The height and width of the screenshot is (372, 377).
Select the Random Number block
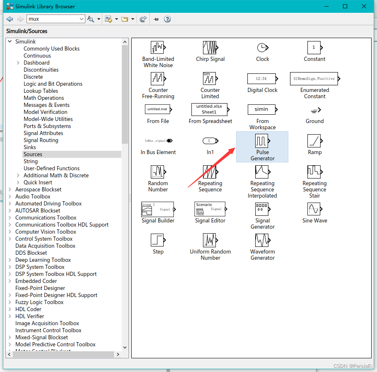point(158,179)
